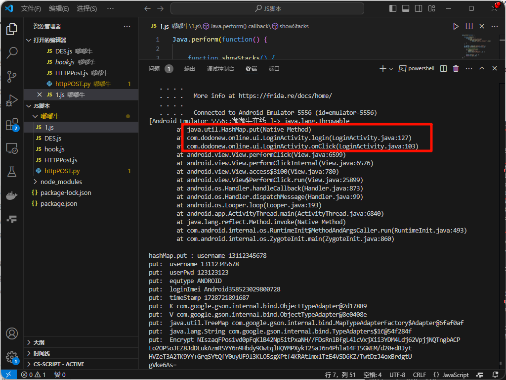506x380 pixels.
Task: Maximize the panel size with chevron
Action: click(x=482, y=69)
